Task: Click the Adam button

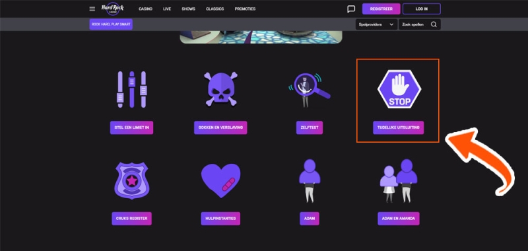Action: (x=310, y=219)
